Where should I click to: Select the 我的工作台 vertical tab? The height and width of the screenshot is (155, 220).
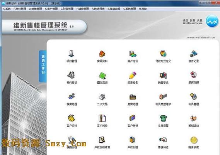(43, 66)
